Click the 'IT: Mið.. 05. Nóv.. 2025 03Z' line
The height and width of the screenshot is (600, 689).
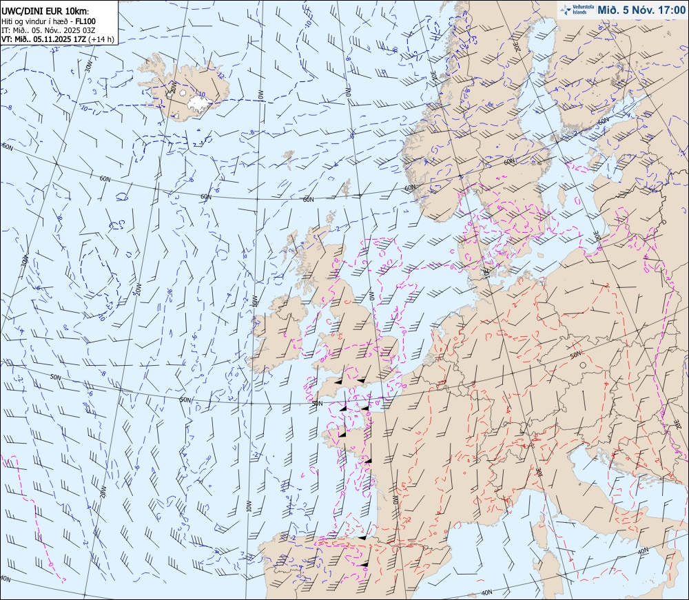(49, 30)
